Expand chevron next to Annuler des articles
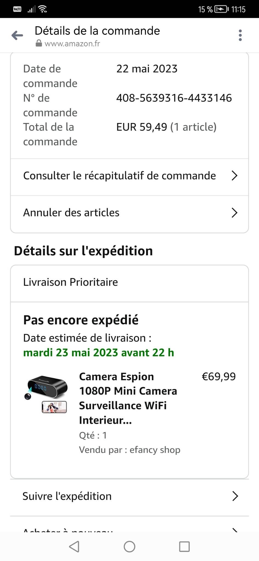The image size is (259, 561). pyautogui.click(x=234, y=213)
